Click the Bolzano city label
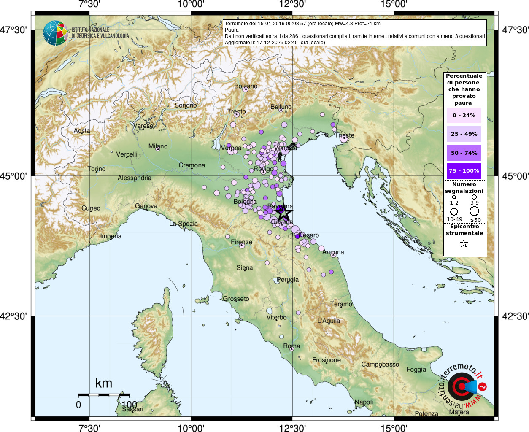Image resolution: width=529 pixels, height=432 pixels. click(x=246, y=86)
